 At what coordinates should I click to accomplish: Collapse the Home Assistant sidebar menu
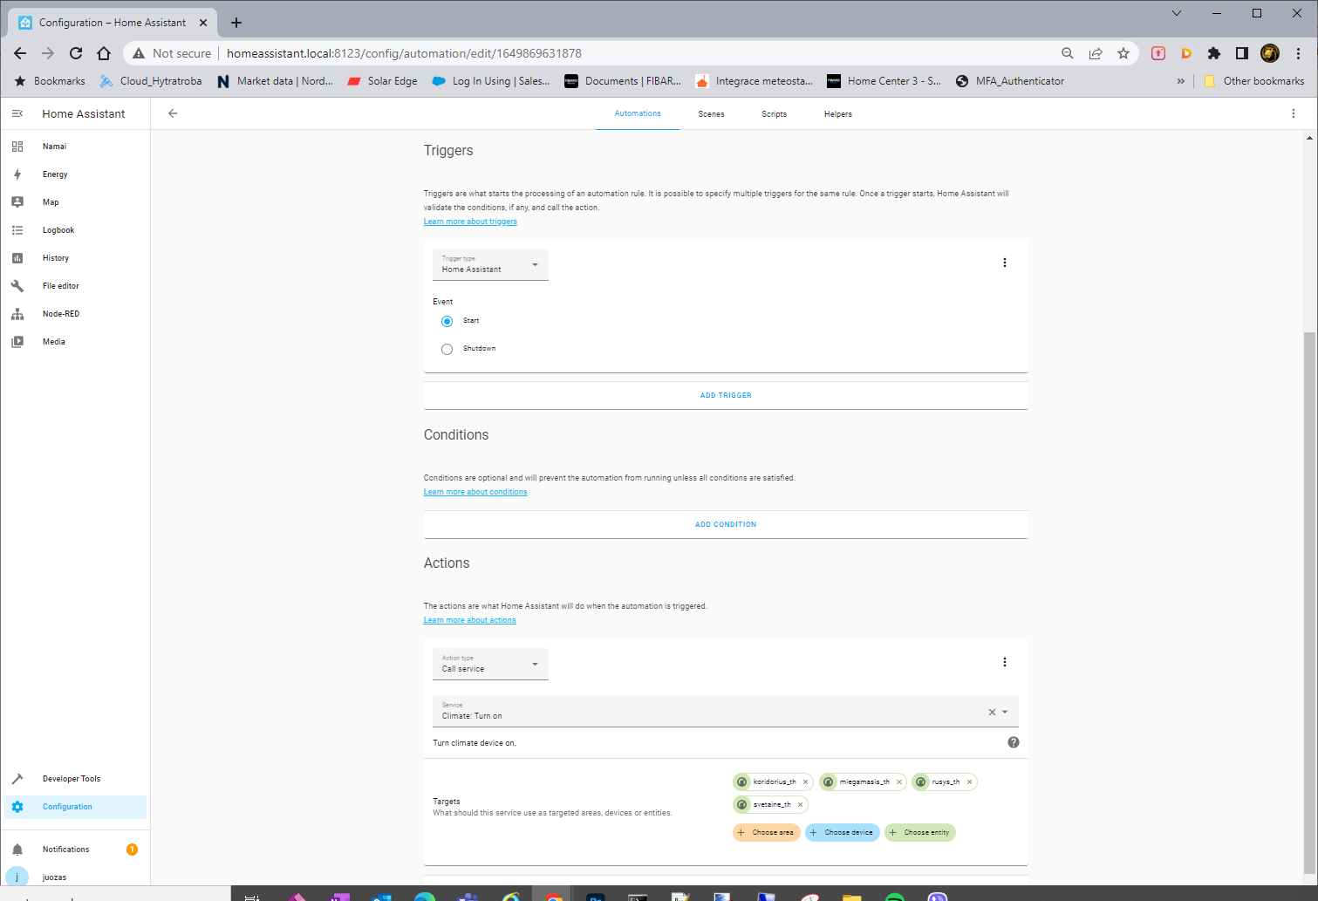(x=17, y=113)
